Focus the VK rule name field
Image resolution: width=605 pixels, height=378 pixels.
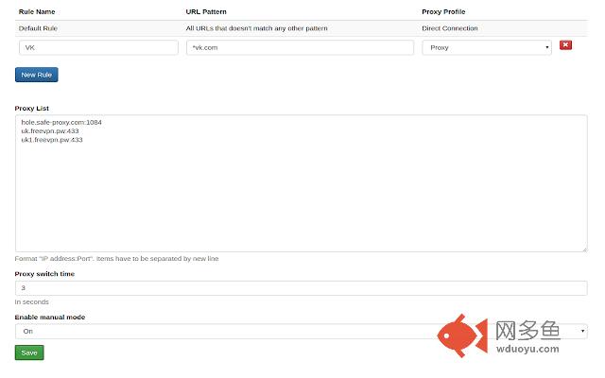tap(98, 47)
